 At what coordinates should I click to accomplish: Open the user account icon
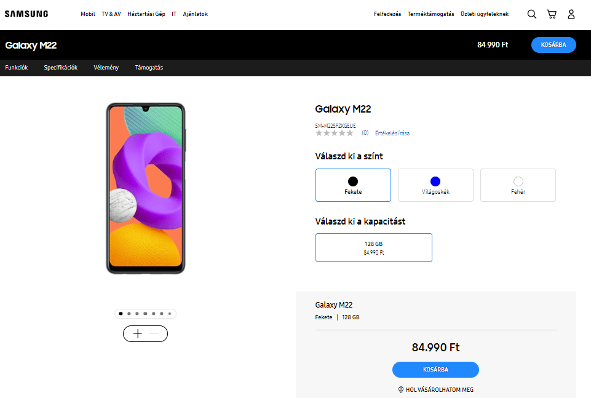tap(571, 14)
